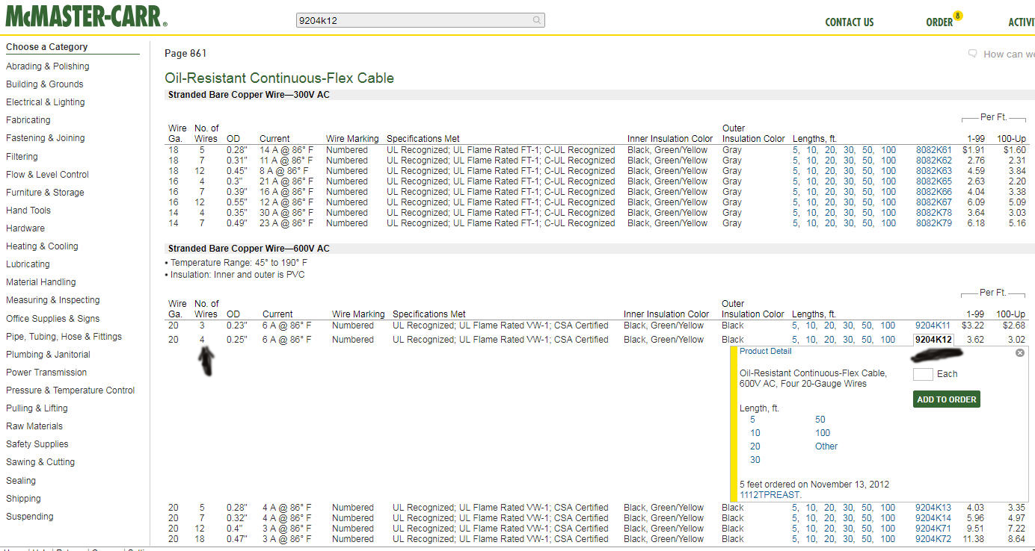Click the 9204k12 search box

(414, 20)
